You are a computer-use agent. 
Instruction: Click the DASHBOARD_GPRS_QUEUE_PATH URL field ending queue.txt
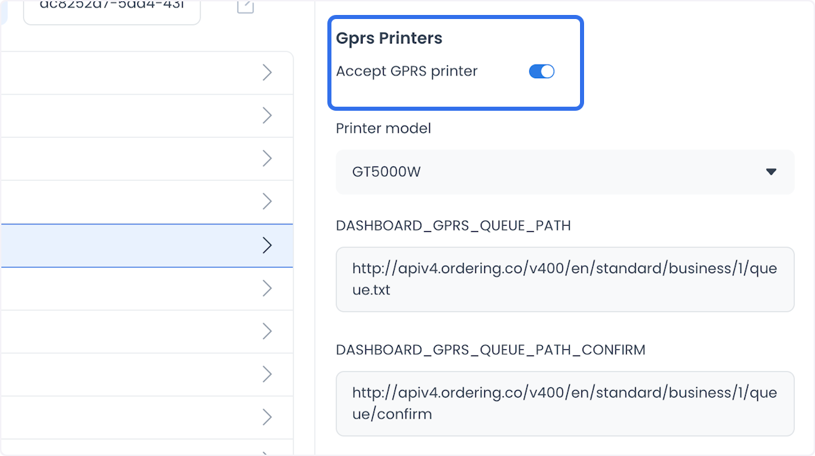(x=565, y=279)
